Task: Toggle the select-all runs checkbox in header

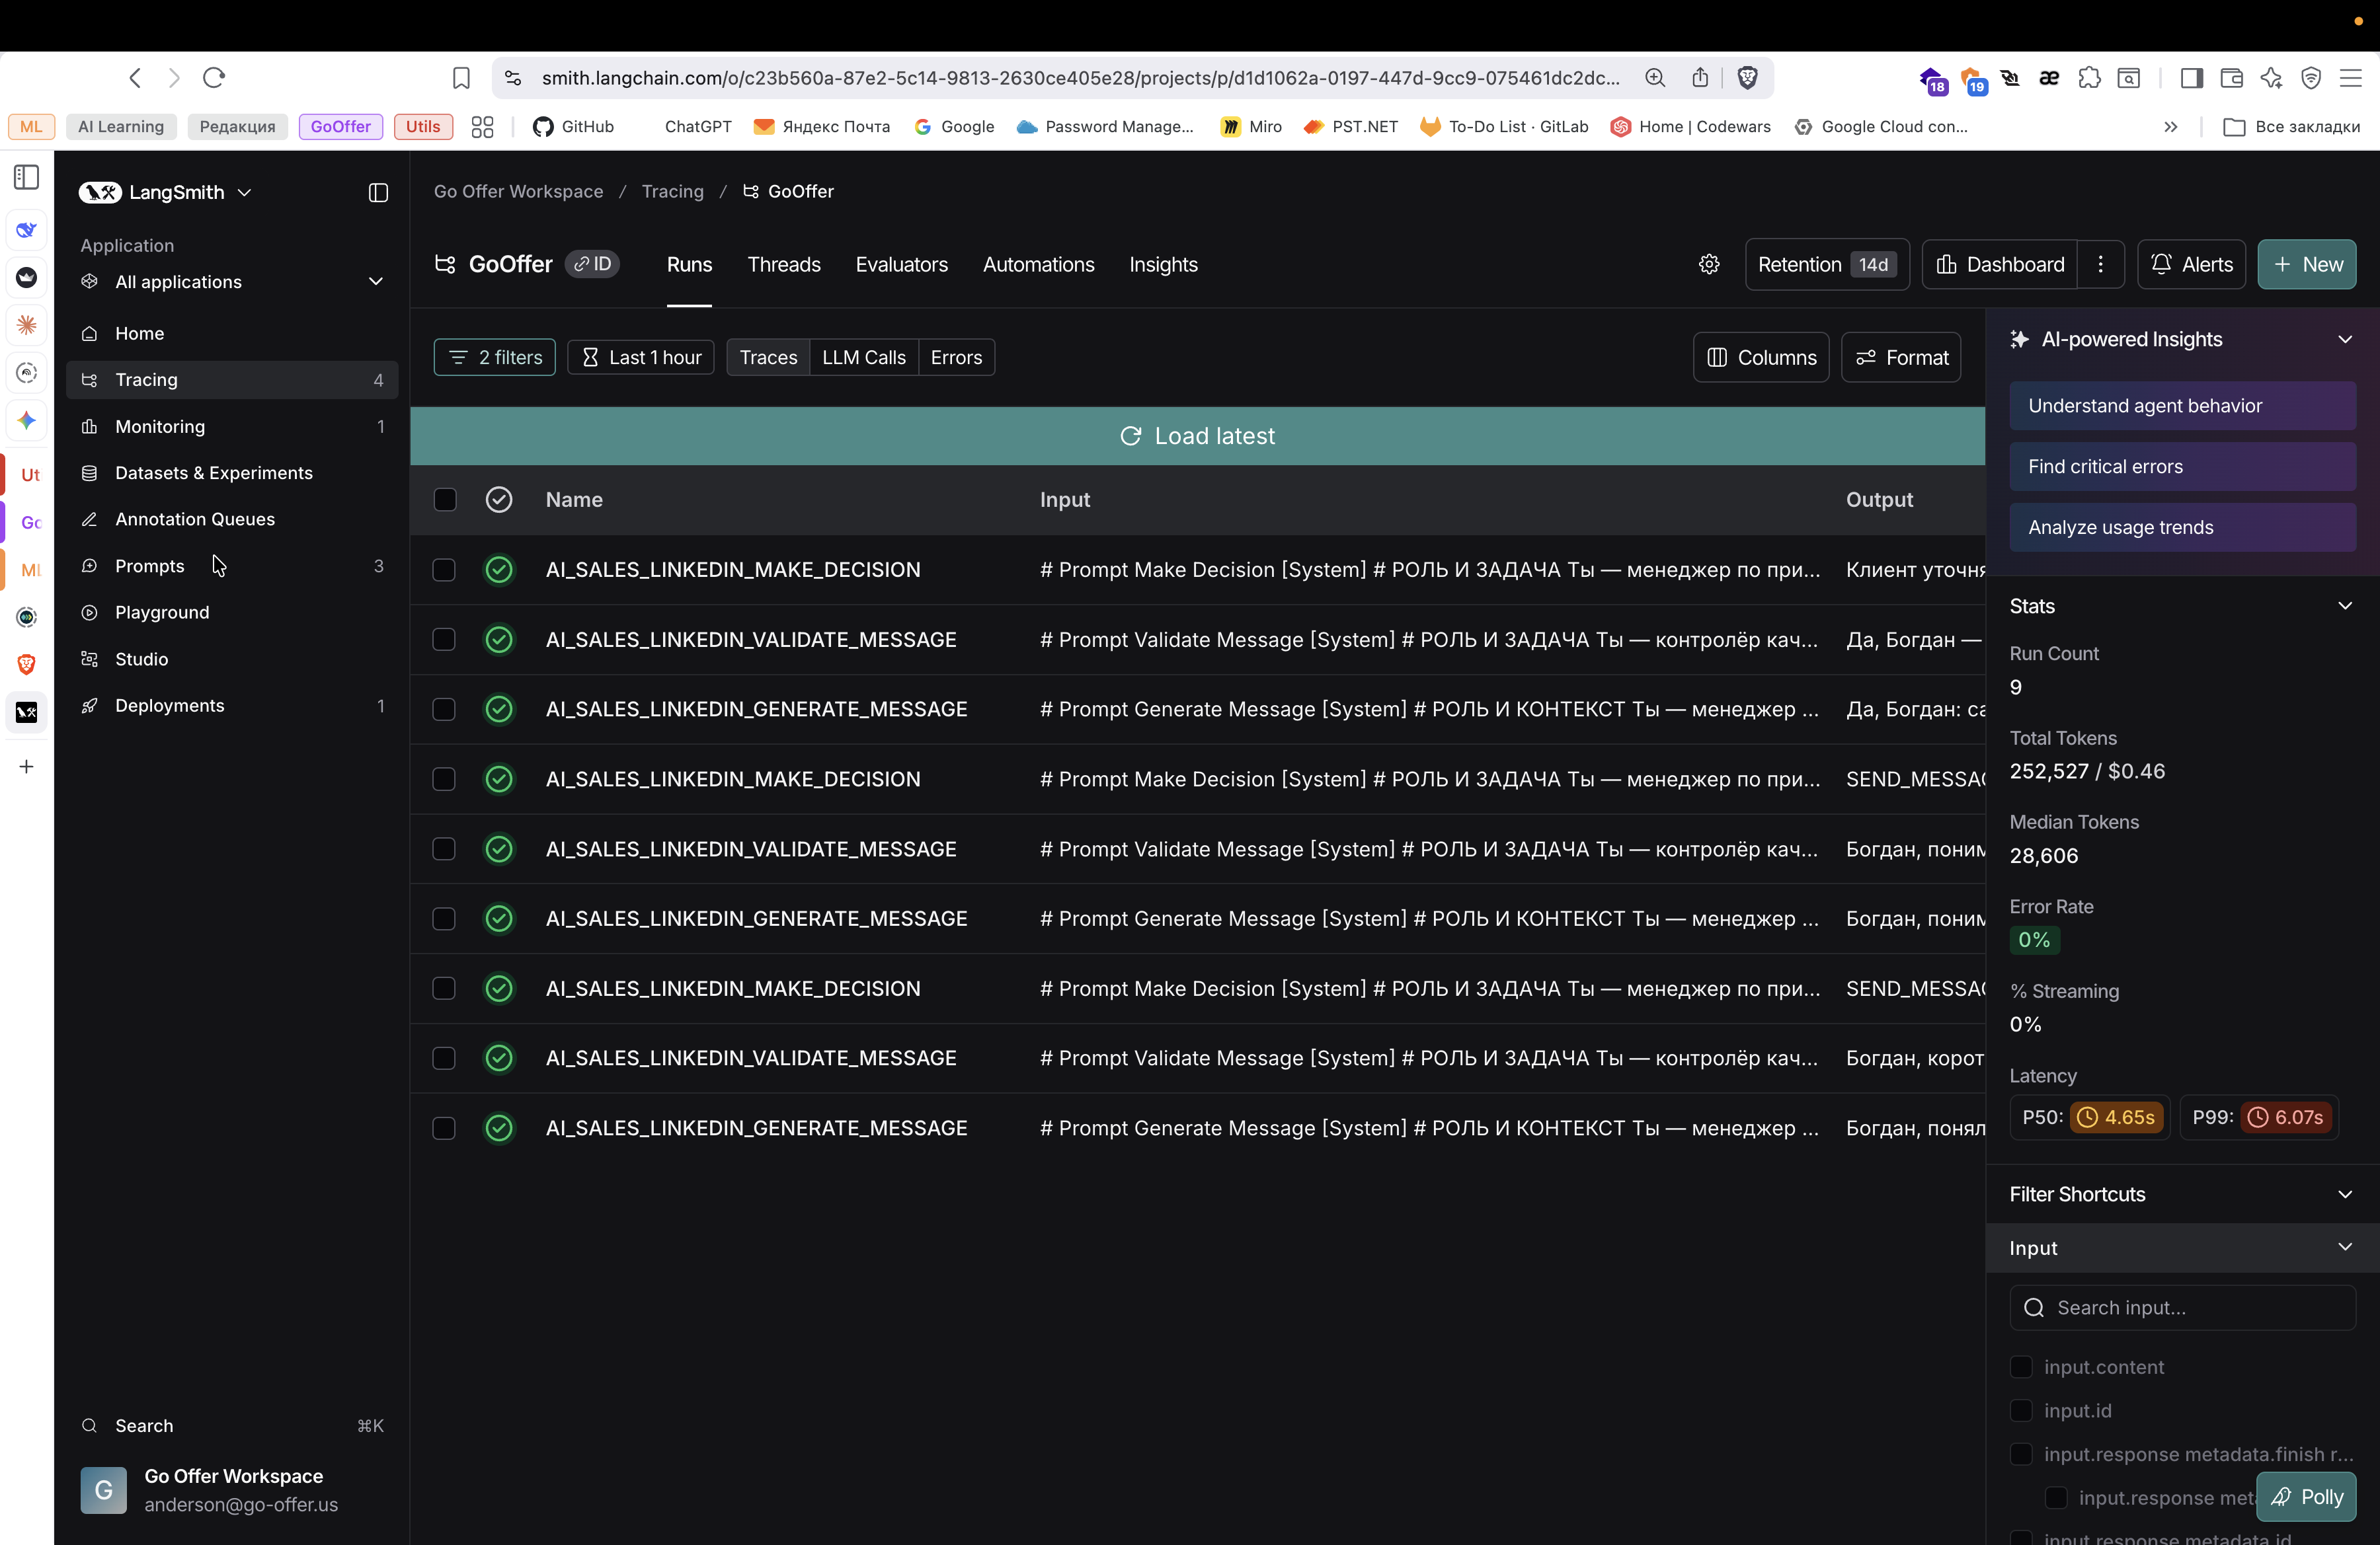Action: [x=445, y=499]
